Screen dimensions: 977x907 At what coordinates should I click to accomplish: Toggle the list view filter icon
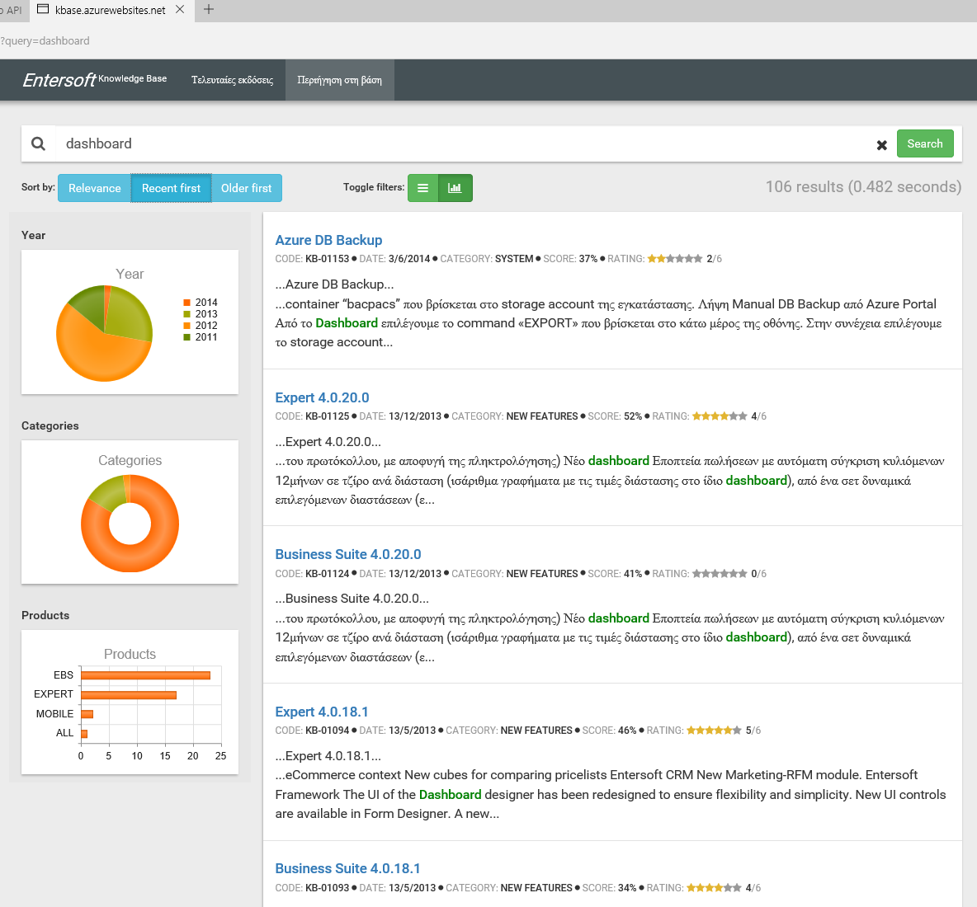click(x=422, y=188)
